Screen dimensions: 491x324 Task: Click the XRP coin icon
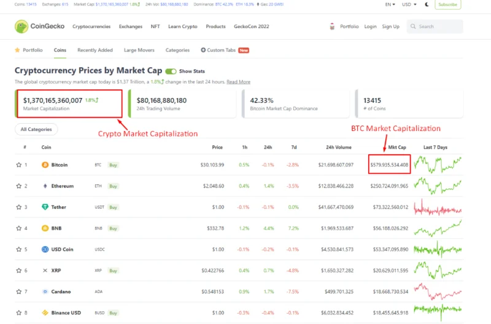click(45, 270)
